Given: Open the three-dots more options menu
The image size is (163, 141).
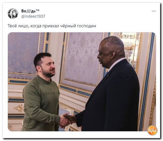Looking at the screenshot, I should pyautogui.click(x=154, y=11).
